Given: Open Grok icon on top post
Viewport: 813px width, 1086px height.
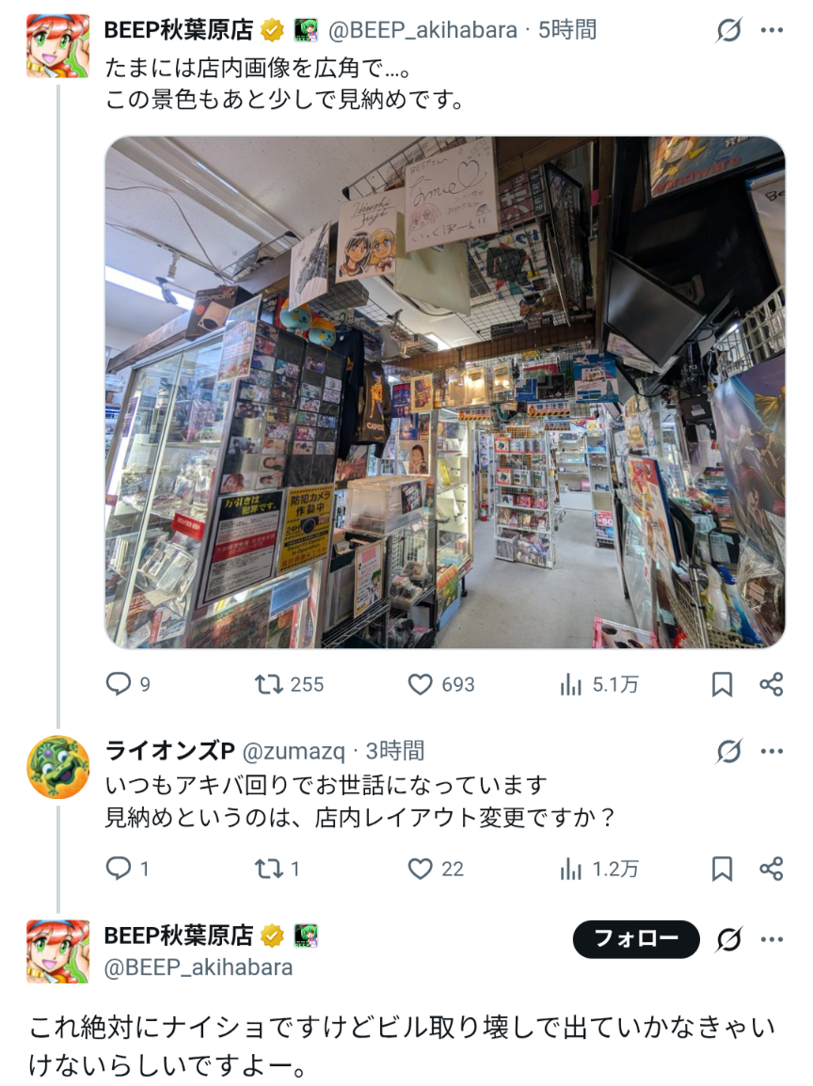Looking at the screenshot, I should click(728, 30).
